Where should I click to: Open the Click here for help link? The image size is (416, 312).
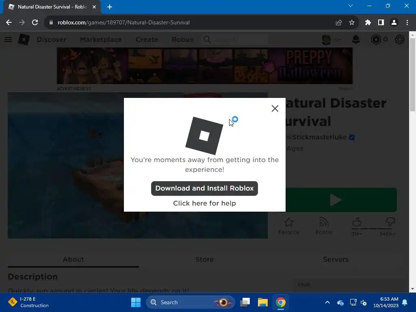[x=204, y=203]
